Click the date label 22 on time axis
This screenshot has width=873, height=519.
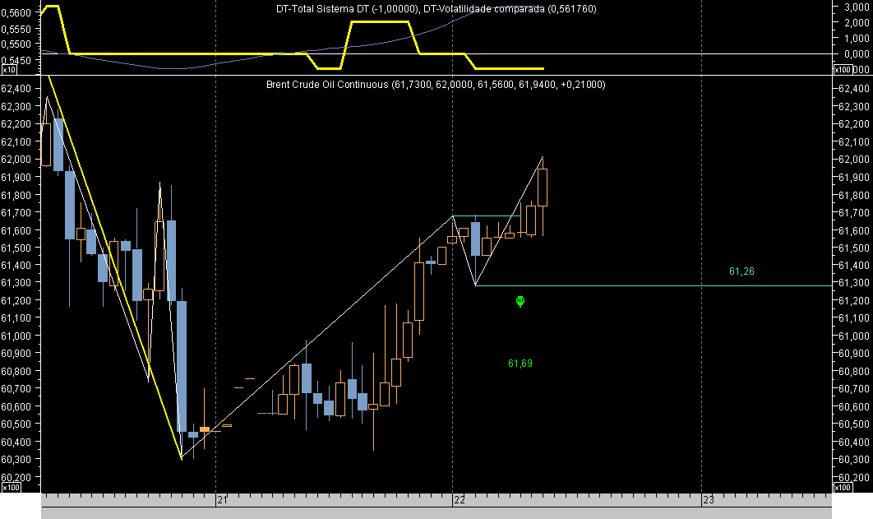coord(460,500)
